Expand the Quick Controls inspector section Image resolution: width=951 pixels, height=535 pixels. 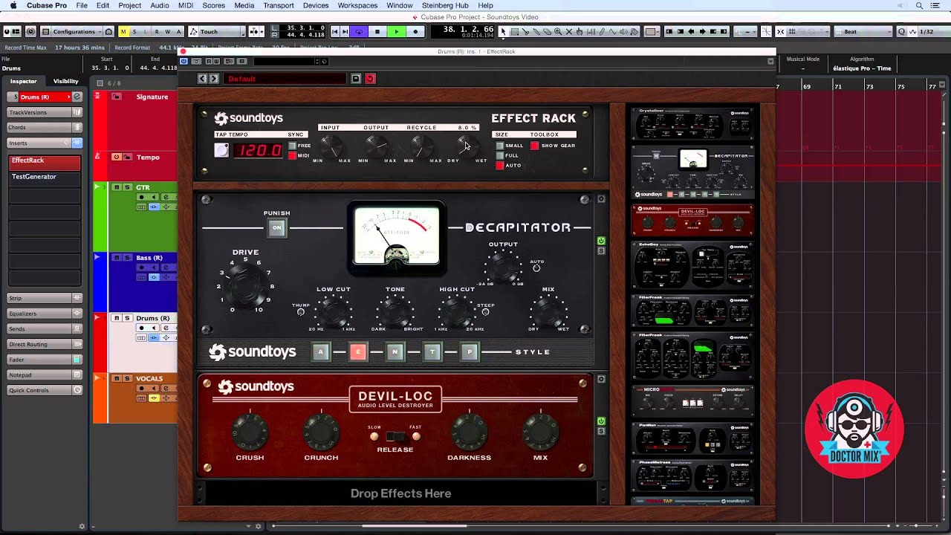(x=45, y=390)
